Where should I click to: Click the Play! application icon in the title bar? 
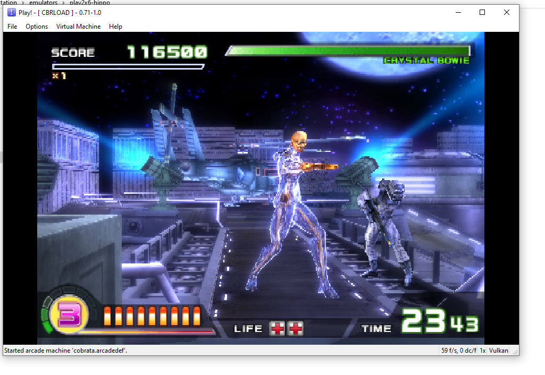[x=11, y=12]
